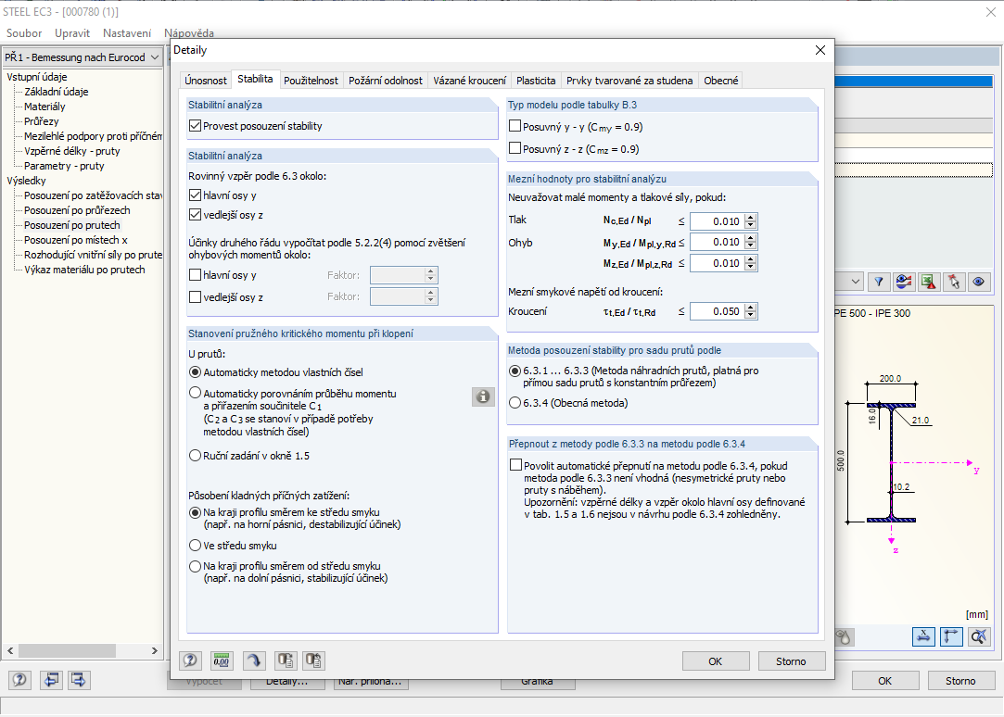Go to previous window with left arrow icon
Screen dimensions: 1004x717
pyautogui.click(x=51, y=679)
